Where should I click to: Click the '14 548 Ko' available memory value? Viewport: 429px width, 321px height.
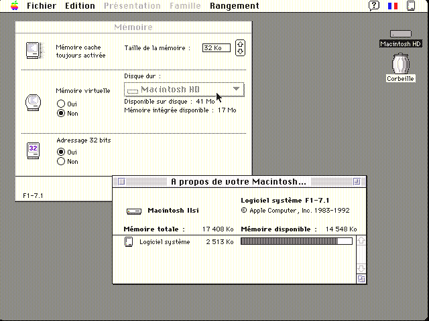click(x=341, y=229)
